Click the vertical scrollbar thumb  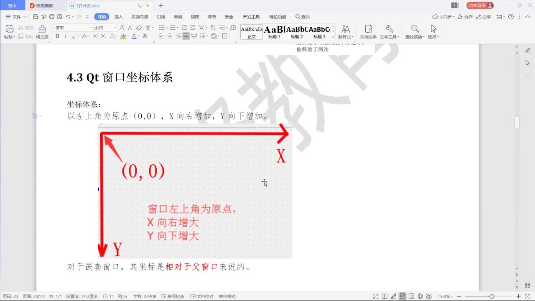[x=517, y=122]
